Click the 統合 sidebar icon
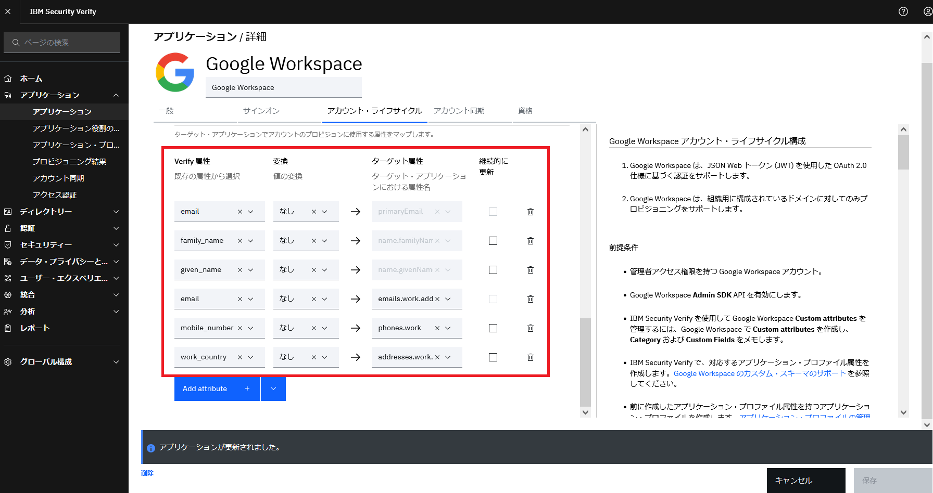Viewport: 933px width, 493px height. coord(8,295)
